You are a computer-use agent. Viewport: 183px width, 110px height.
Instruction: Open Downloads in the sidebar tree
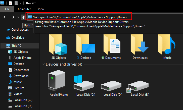click(21, 76)
